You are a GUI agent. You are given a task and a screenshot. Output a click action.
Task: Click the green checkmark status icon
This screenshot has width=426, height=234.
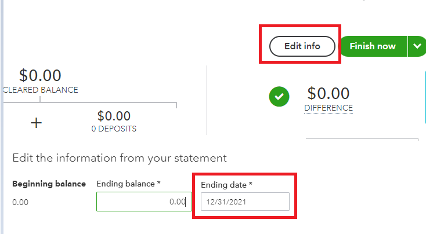click(x=279, y=97)
